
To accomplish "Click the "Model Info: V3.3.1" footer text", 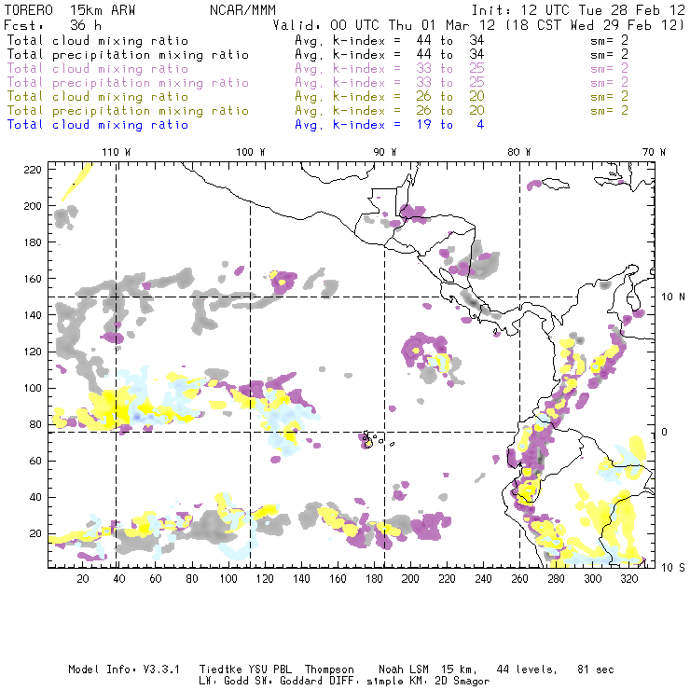I will point(124,669).
